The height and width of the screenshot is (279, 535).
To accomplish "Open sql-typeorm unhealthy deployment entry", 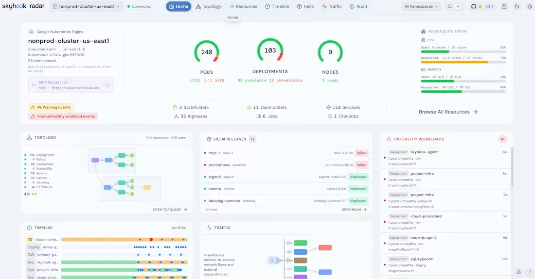I will pyautogui.click(x=446, y=265).
